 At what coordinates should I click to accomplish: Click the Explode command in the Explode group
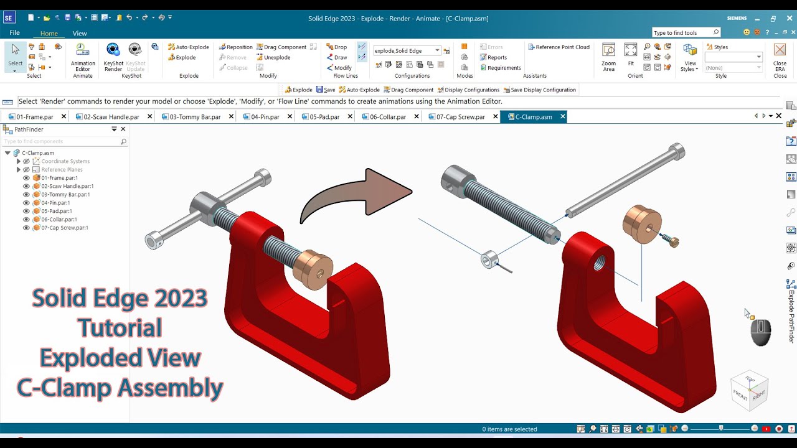point(182,57)
